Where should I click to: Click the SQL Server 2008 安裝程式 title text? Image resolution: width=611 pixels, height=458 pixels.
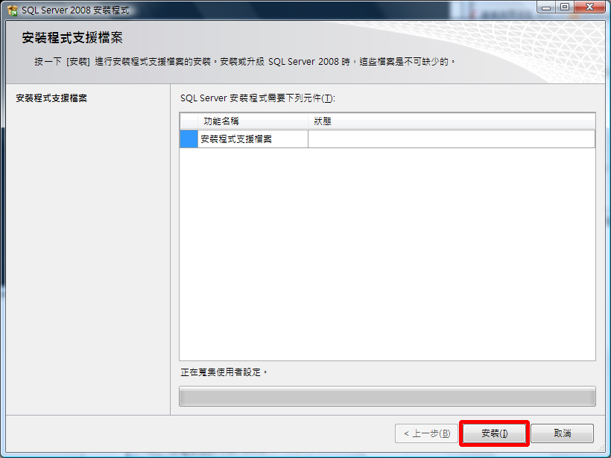pos(75,10)
